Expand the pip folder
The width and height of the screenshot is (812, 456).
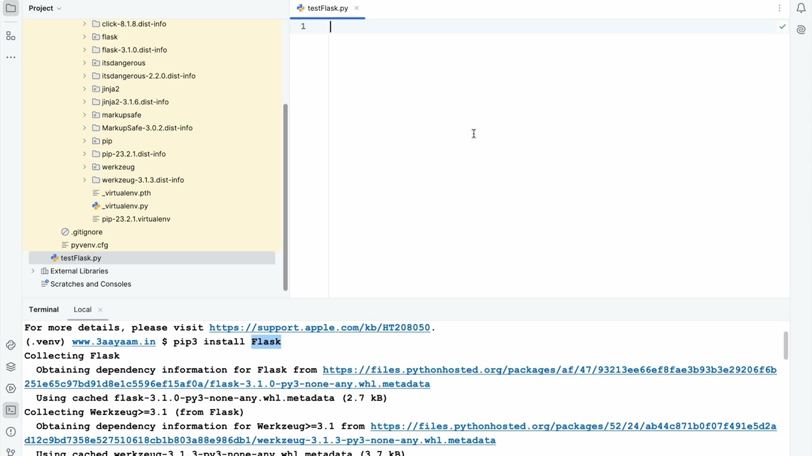(x=84, y=141)
